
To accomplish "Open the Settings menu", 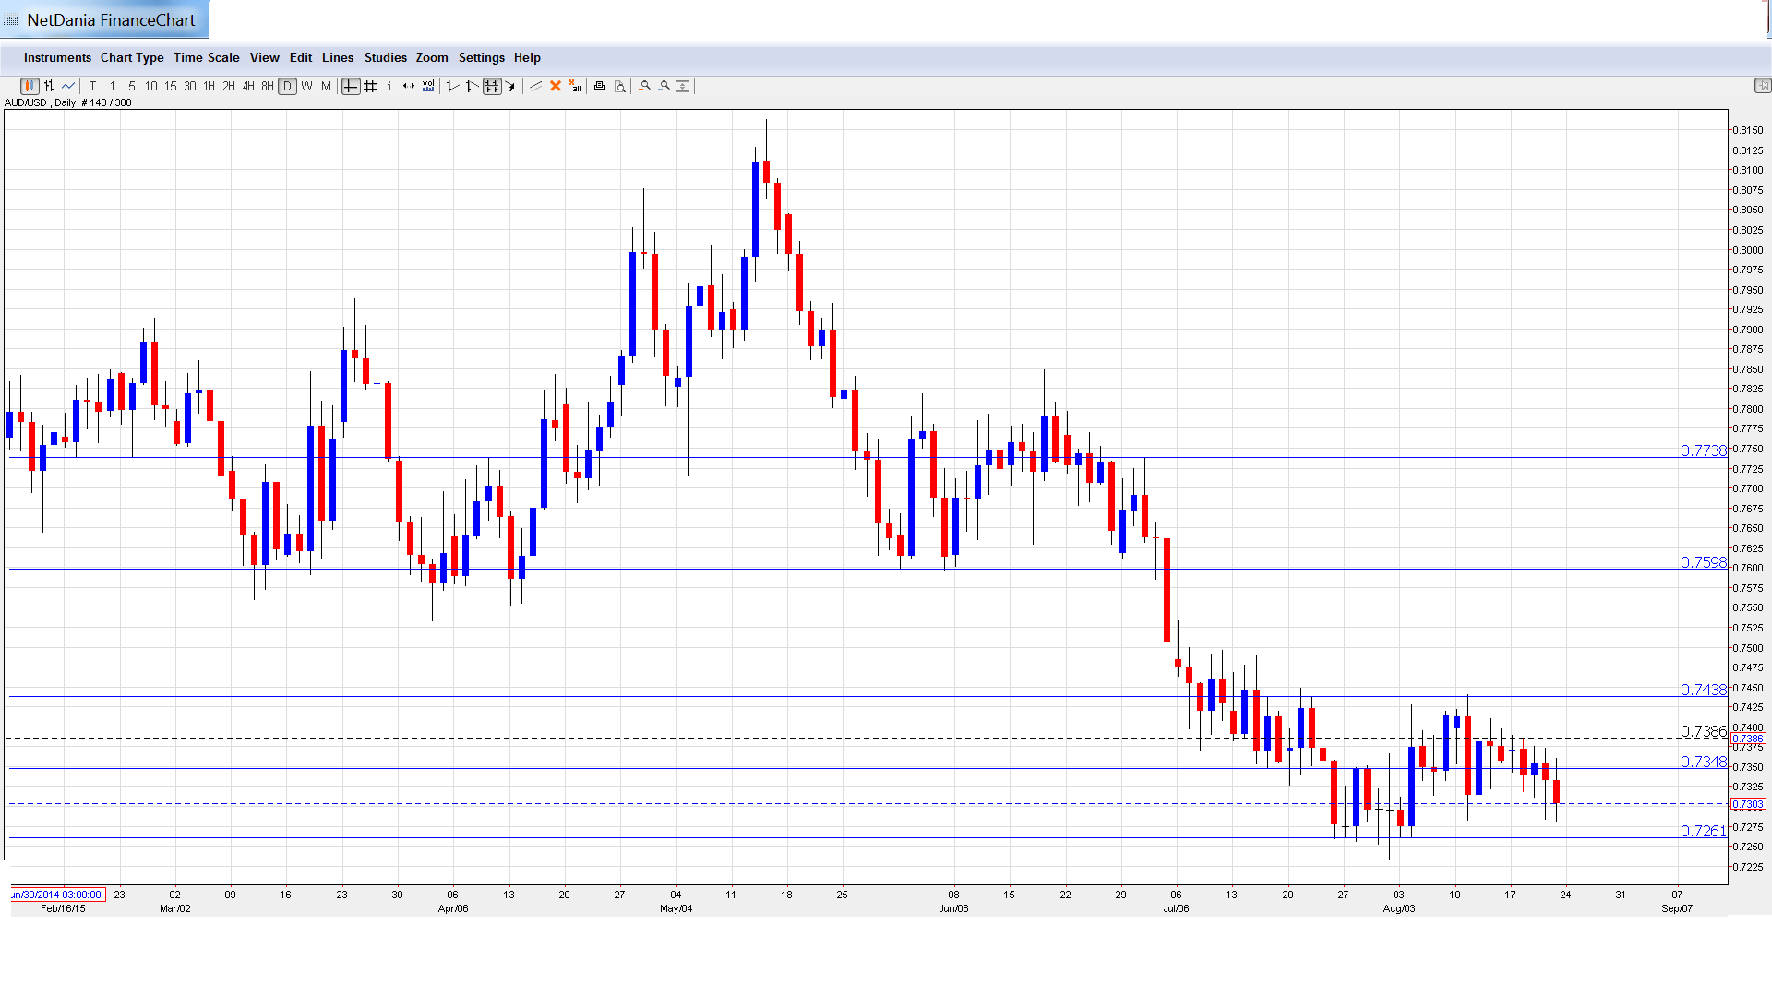I will pos(482,57).
